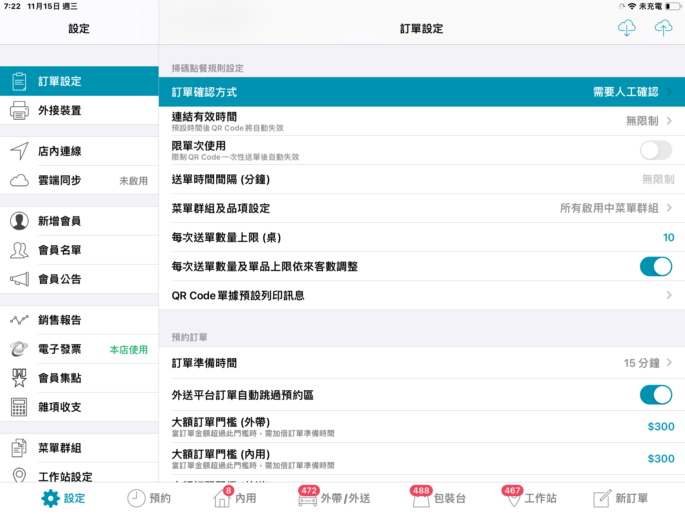Open 外接裝置 printer icon entry
685x514 pixels.
tap(79, 110)
